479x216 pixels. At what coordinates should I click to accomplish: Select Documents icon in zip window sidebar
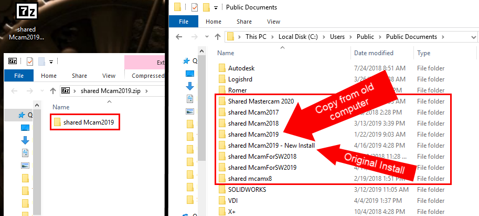(25, 152)
